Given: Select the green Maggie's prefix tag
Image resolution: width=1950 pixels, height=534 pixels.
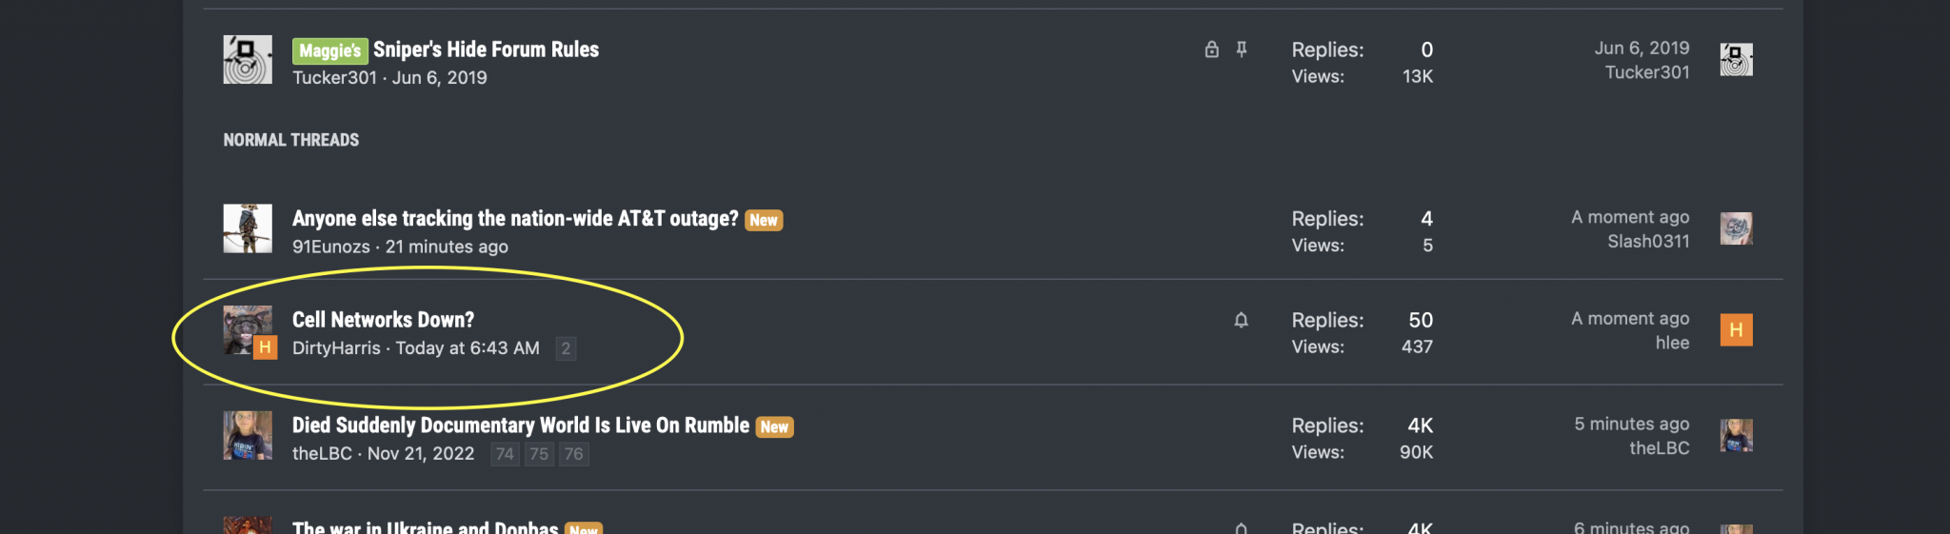Looking at the screenshot, I should click(x=329, y=50).
